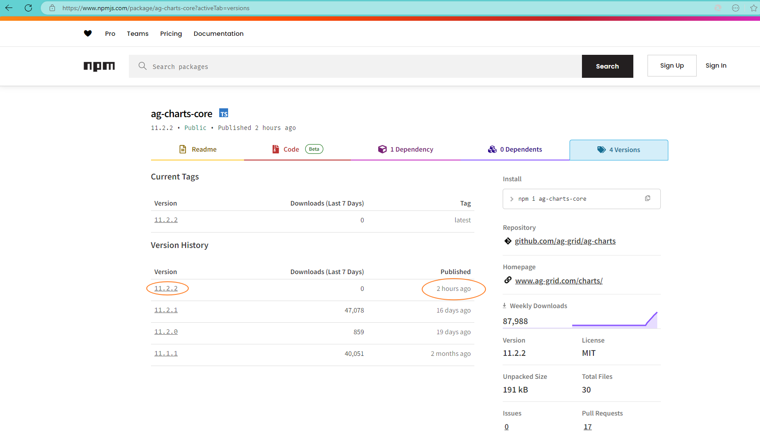This screenshot has height=435, width=760.
Task: Open version 11.2.2 in Version History
Action: 166,288
